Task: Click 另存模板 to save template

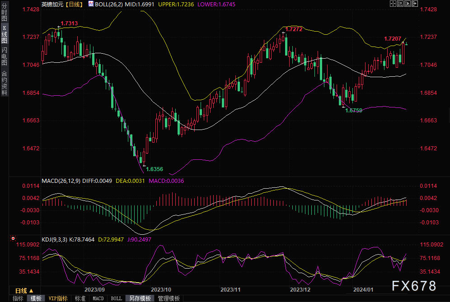Action: [140, 298]
